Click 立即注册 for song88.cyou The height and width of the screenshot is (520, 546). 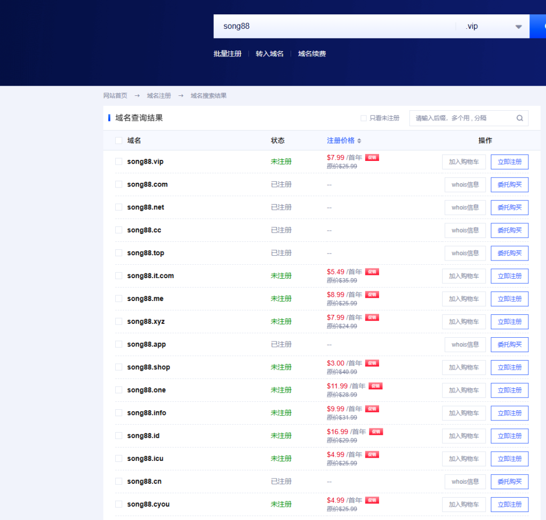(509, 505)
